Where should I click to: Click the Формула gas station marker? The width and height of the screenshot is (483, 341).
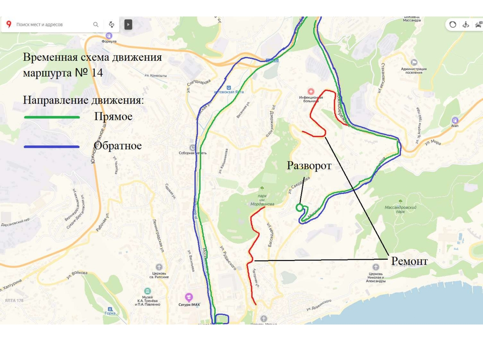109,35
